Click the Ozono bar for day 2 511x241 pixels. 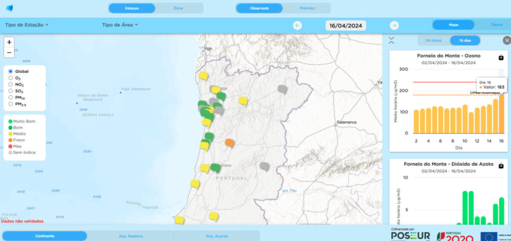tap(416, 122)
